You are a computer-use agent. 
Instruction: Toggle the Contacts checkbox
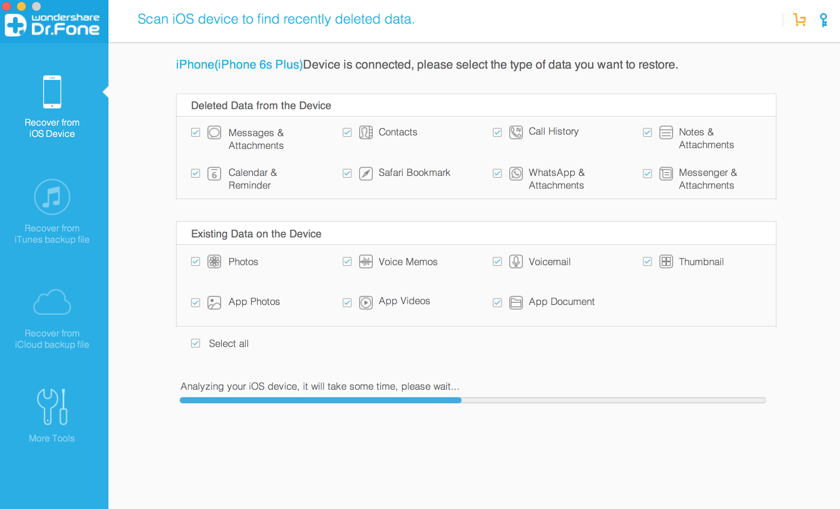pos(347,132)
